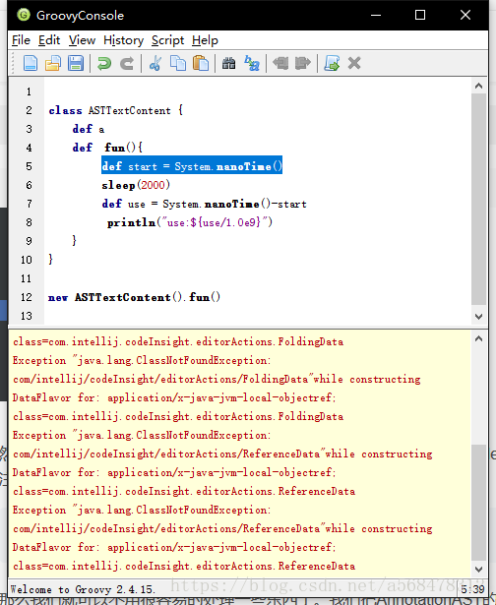Click the first 'com/intellij/codeInsight/editorActions/FoldingData' output line
This screenshot has width=496, height=605.
point(217,380)
